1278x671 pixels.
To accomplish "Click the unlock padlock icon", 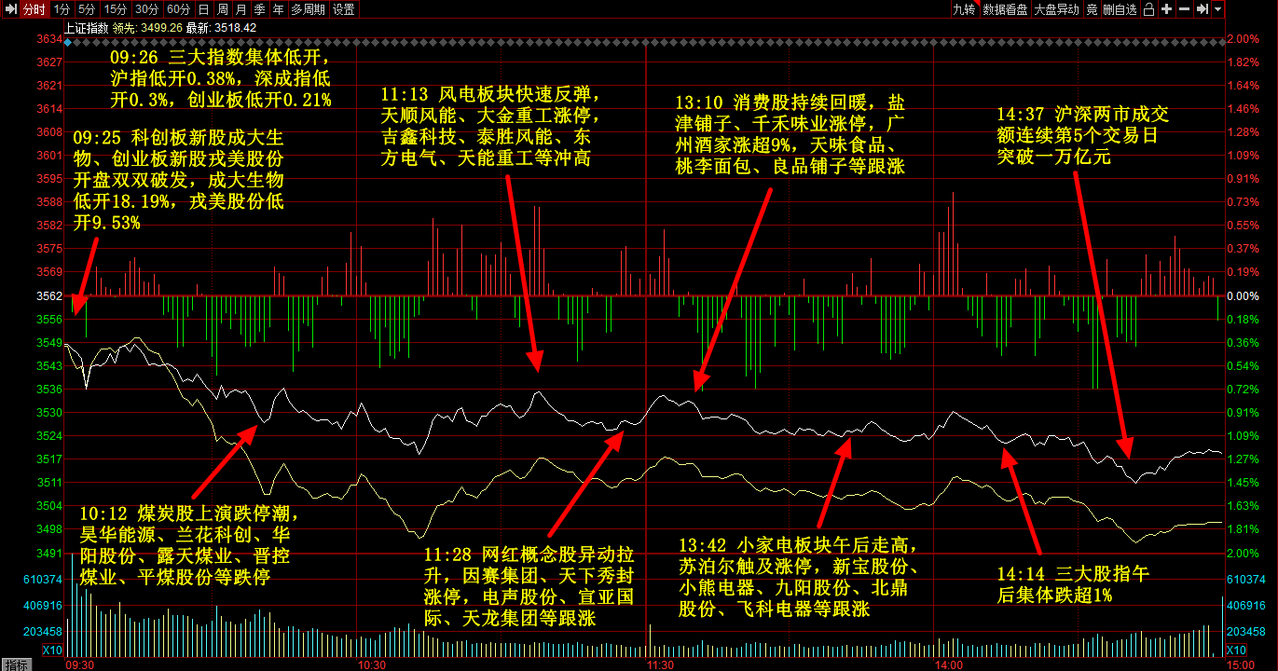I will (x=1148, y=9).
